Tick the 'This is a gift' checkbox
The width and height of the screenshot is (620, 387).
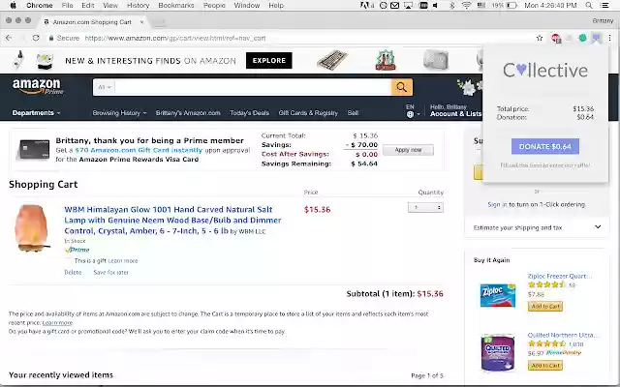pos(69,260)
